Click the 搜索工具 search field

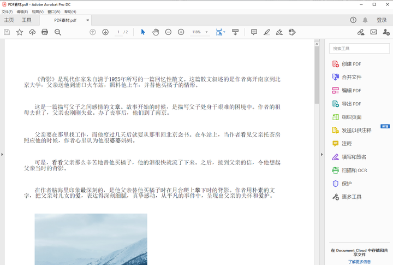click(359, 49)
